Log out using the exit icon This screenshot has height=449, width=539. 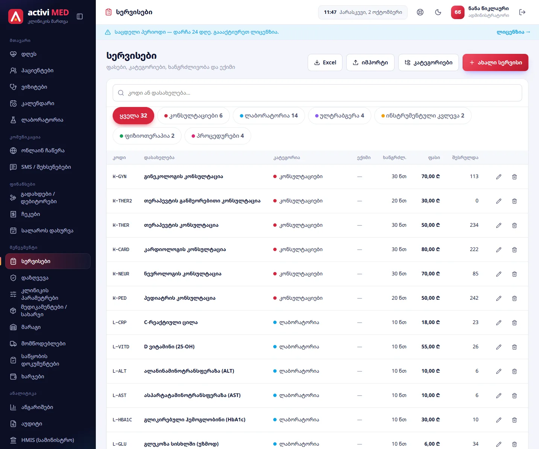523,12
